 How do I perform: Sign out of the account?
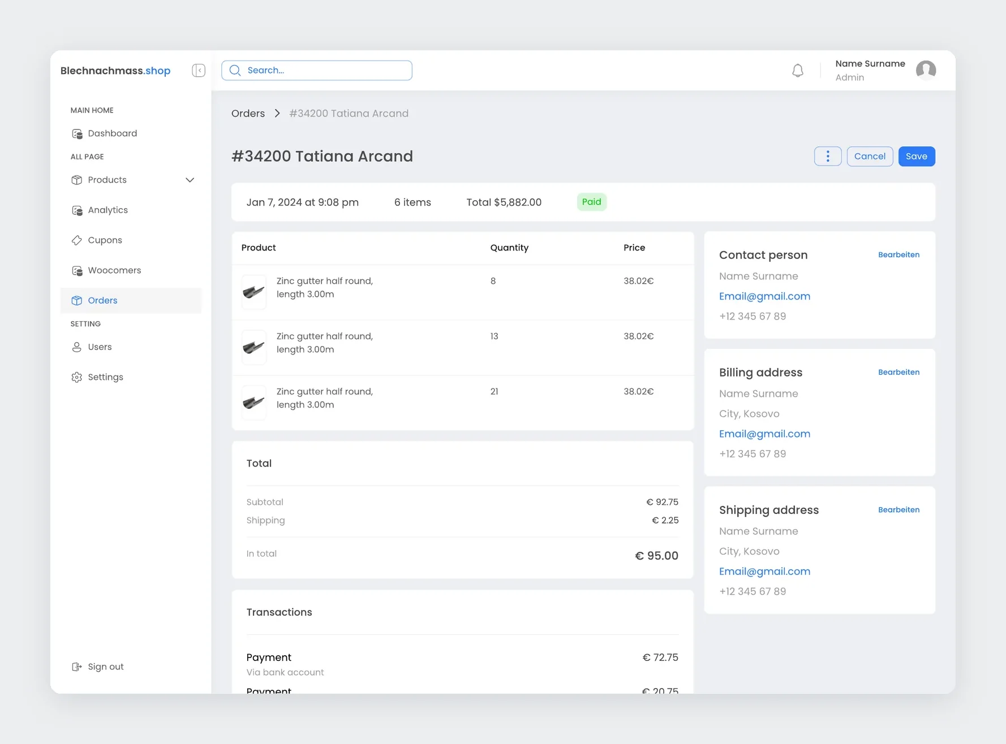pos(105,667)
